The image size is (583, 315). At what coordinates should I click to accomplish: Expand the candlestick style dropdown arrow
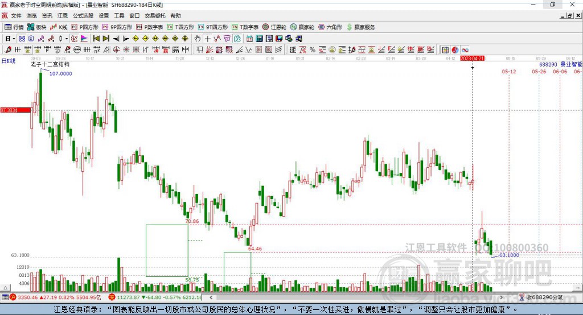(67, 39)
